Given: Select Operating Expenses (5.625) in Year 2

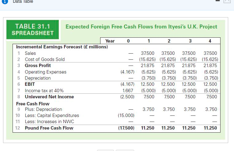Looking at the screenshot, I should (x=169, y=72).
